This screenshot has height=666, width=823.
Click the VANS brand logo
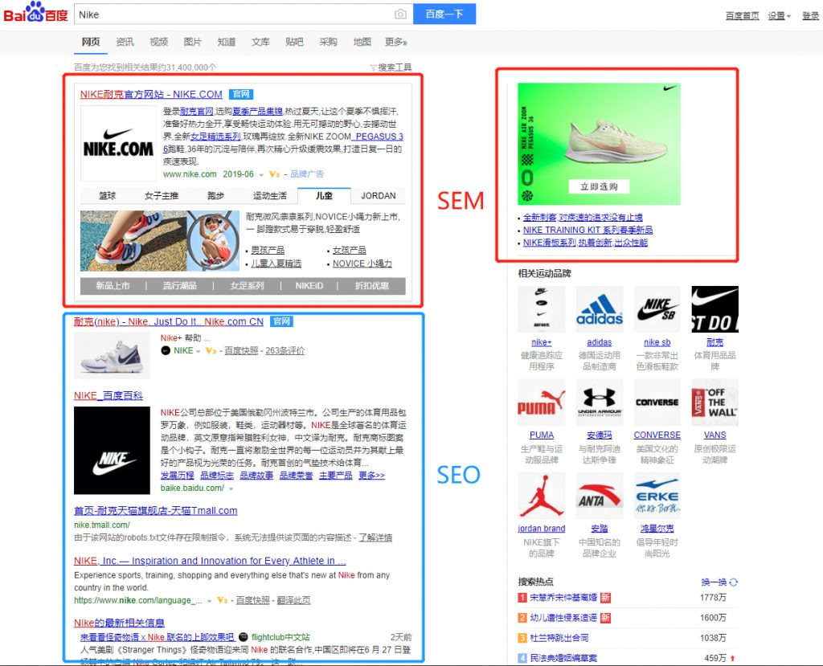[714, 402]
